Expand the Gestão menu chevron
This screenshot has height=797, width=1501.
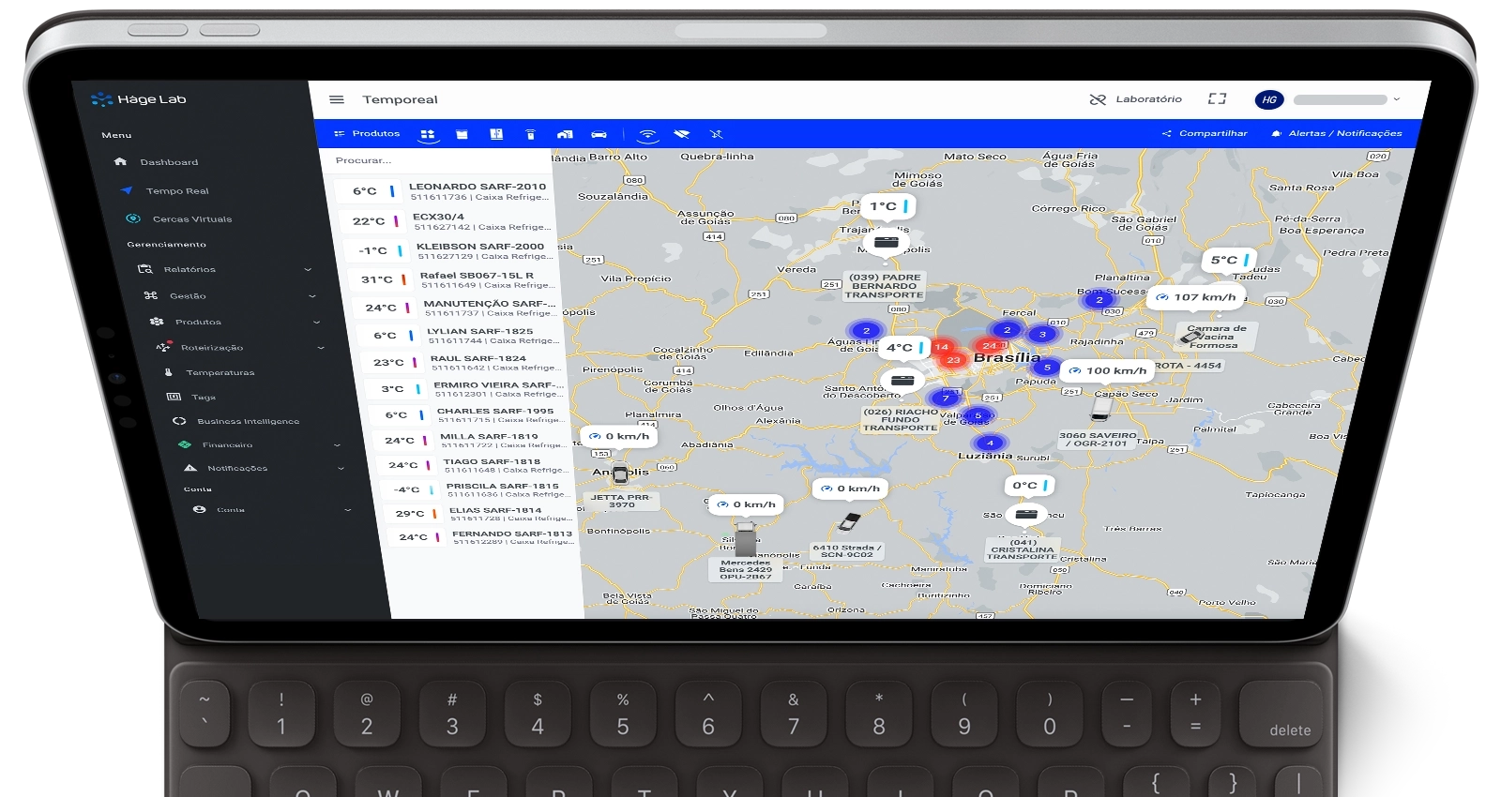(312, 296)
